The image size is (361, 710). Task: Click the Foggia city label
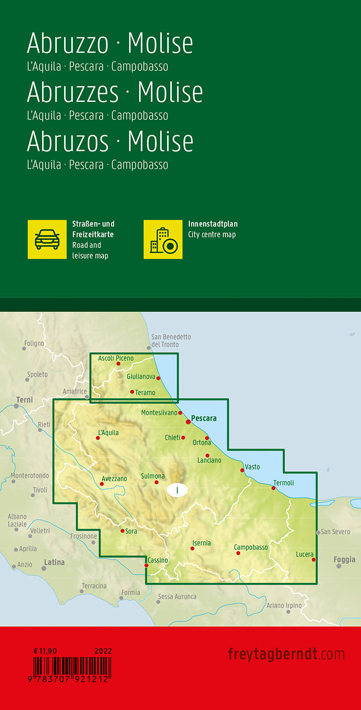(x=344, y=559)
